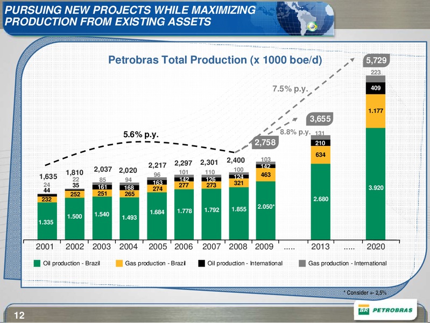Click the '2,217' total above the 2005 bar
430x323 pixels.
157,165
